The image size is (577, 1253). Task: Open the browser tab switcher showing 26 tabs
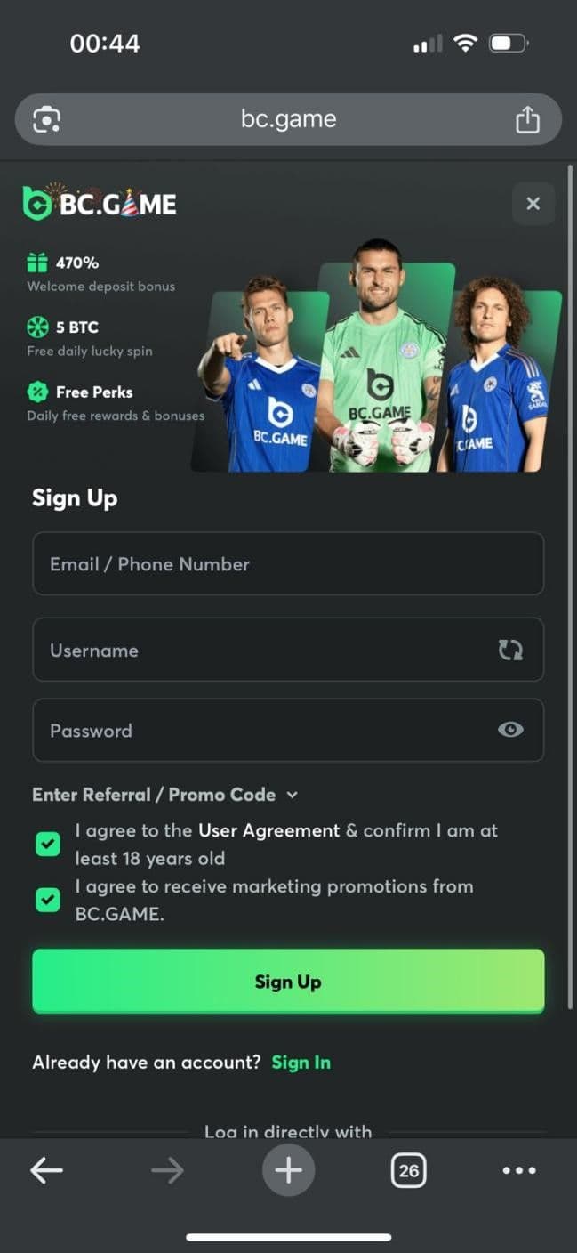408,1170
